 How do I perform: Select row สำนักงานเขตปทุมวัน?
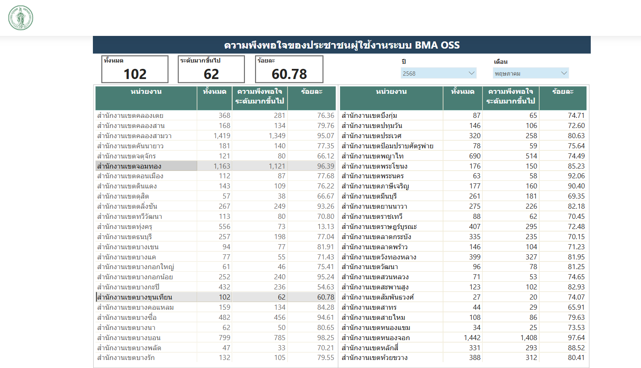[x=463, y=125]
